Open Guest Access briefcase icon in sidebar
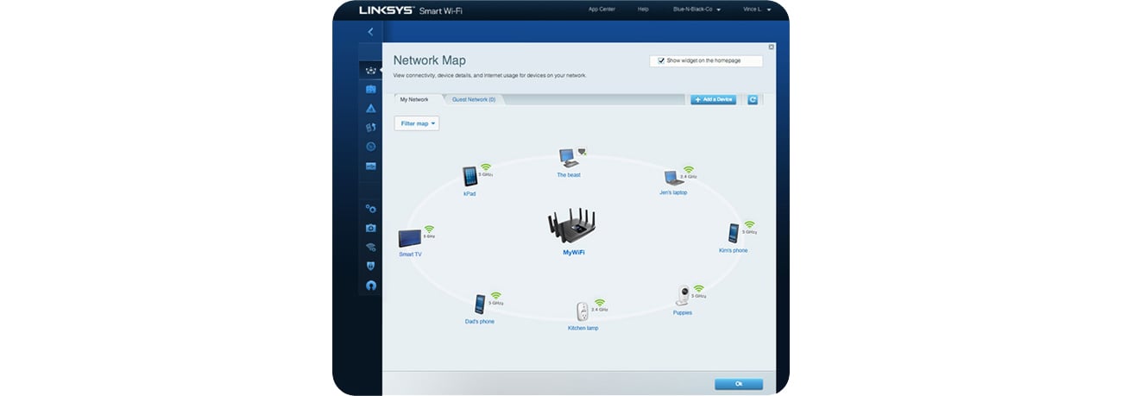 370,89
